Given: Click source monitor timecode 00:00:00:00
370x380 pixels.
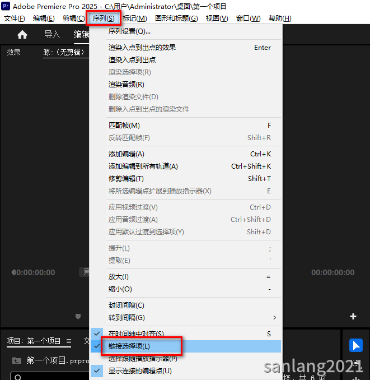Looking at the screenshot, I should (x=34, y=272).
